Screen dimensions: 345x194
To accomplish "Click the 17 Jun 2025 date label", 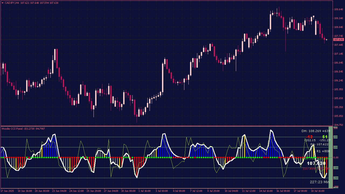I will click(7, 191).
